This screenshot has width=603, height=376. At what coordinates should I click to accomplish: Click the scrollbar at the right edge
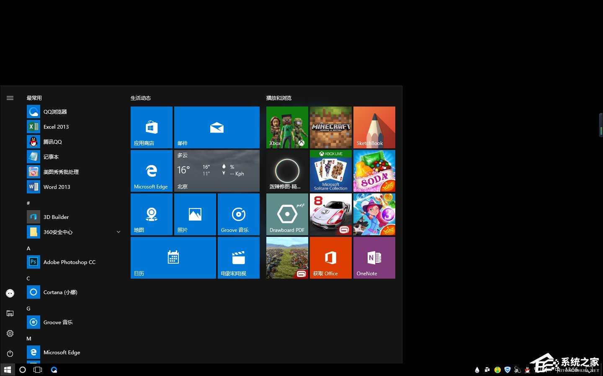[x=600, y=124]
